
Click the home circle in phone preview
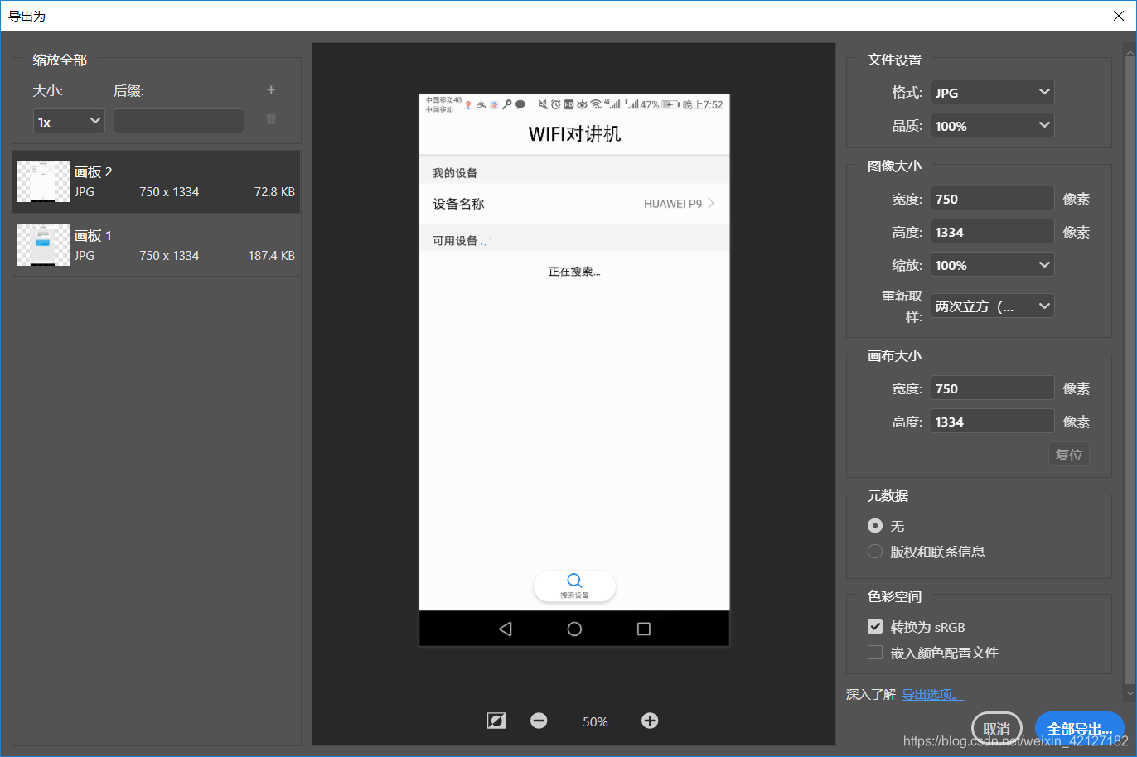[574, 629]
